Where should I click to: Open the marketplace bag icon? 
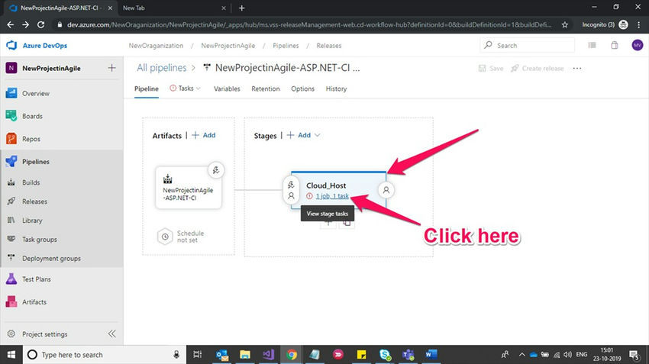pyautogui.click(x=615, y=45)
